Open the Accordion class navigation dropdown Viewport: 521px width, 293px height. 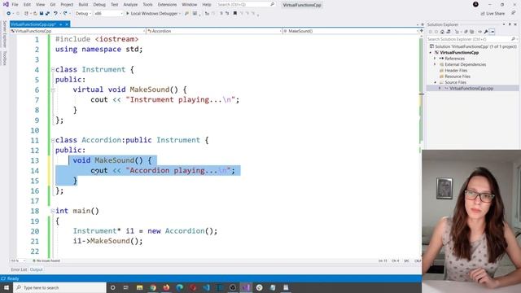coord(214,31)
